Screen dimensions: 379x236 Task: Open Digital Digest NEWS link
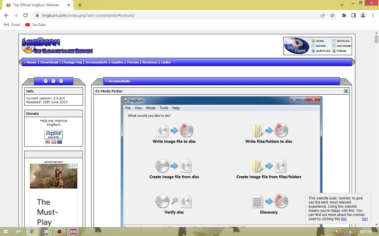318,41
